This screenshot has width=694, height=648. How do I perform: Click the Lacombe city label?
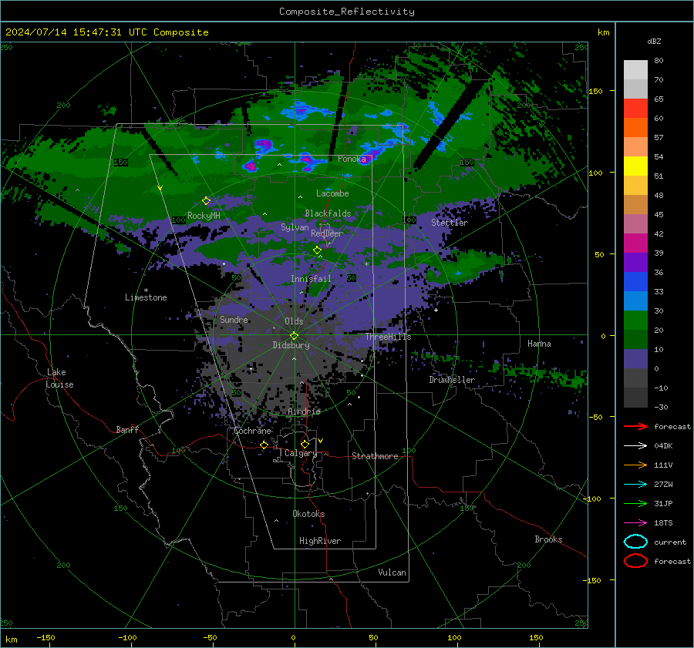pyautogui.click(x=332, y=193)
